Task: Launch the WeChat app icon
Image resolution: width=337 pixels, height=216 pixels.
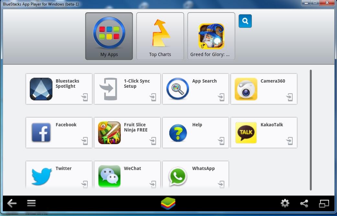Action: [x=109, y=176]
